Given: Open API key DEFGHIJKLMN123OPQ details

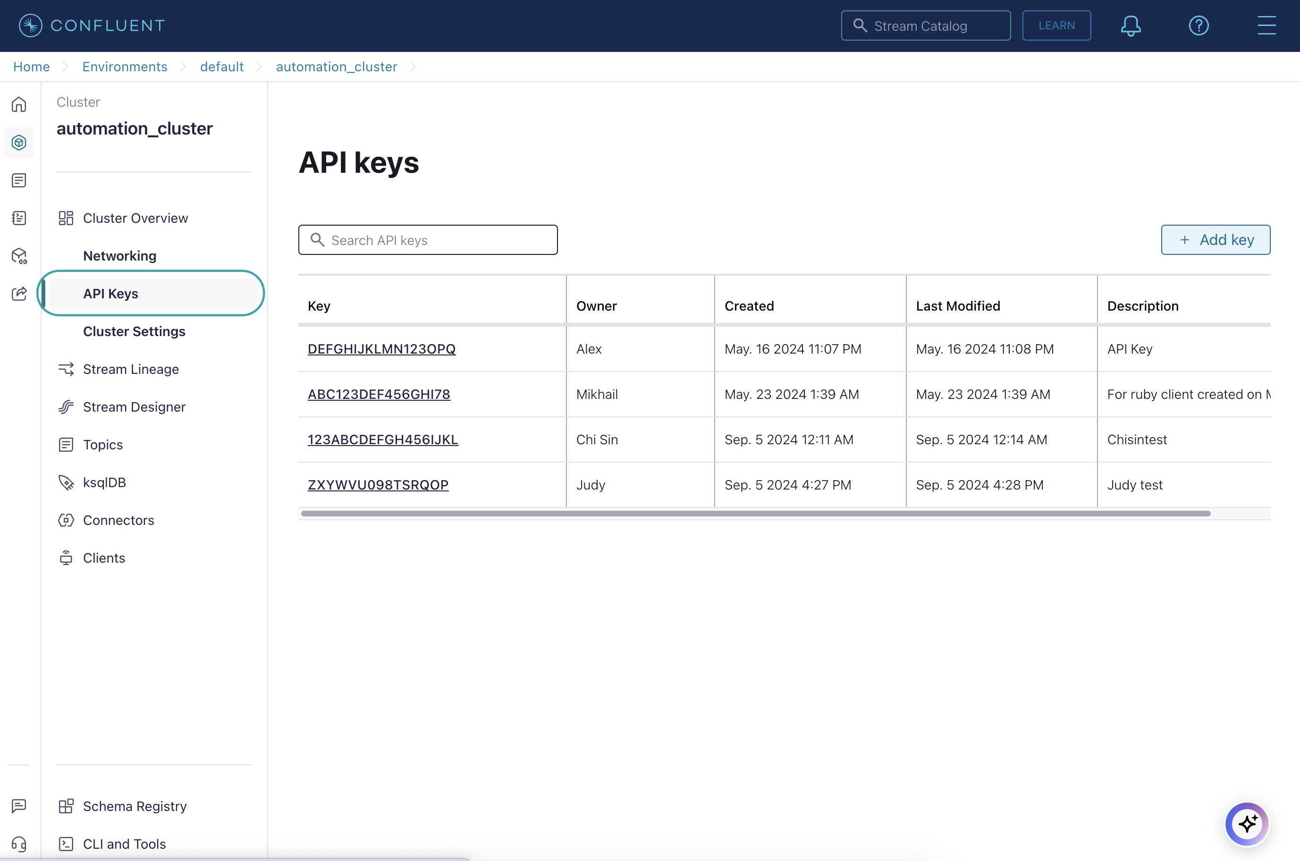Looking at the screenshot, I should (x=381, y=349).
